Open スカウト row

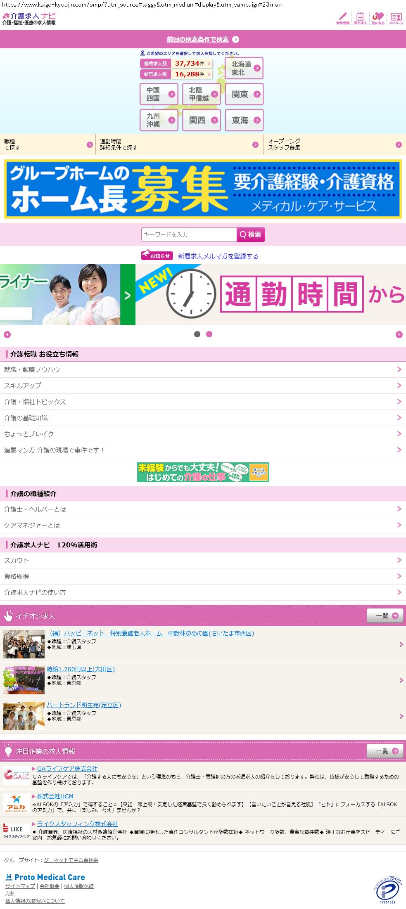tap(203, 560)
